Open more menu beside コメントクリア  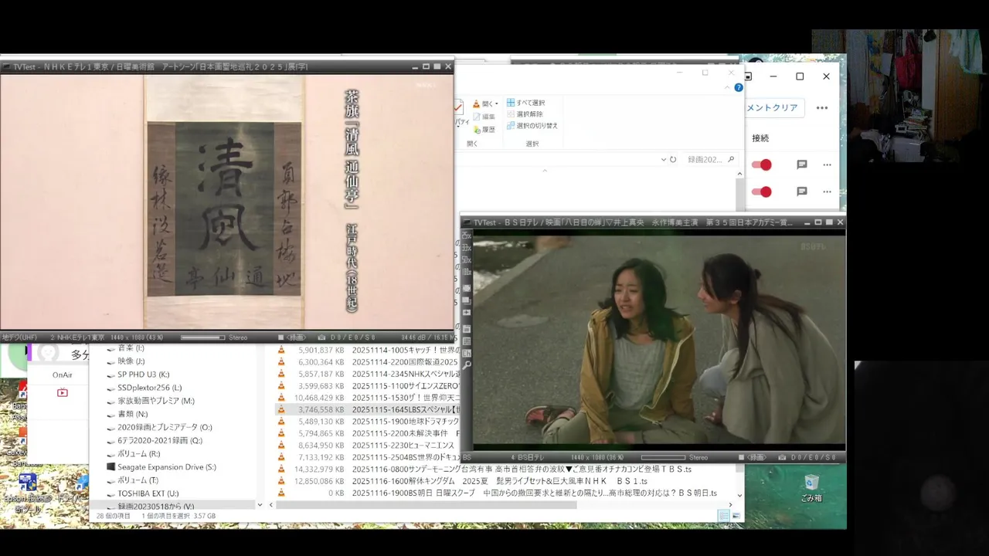click(822, 107)
